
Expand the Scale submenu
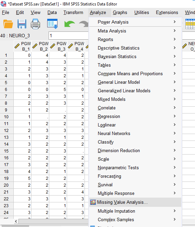point(135,159)
